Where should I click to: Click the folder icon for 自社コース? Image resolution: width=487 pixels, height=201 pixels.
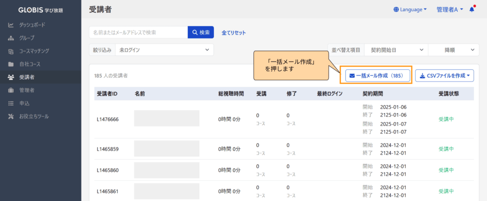(x=11, y=64)
